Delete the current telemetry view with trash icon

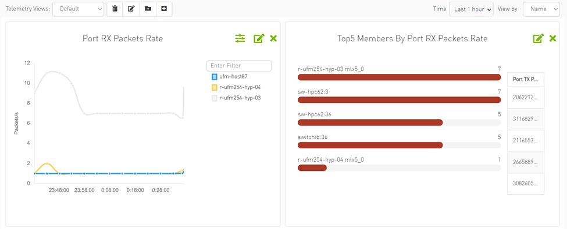coord(115,9)
